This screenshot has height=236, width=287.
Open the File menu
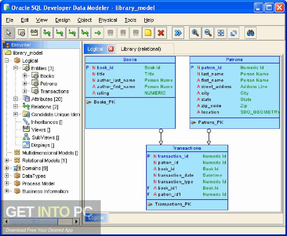click(x=9, y=20)
